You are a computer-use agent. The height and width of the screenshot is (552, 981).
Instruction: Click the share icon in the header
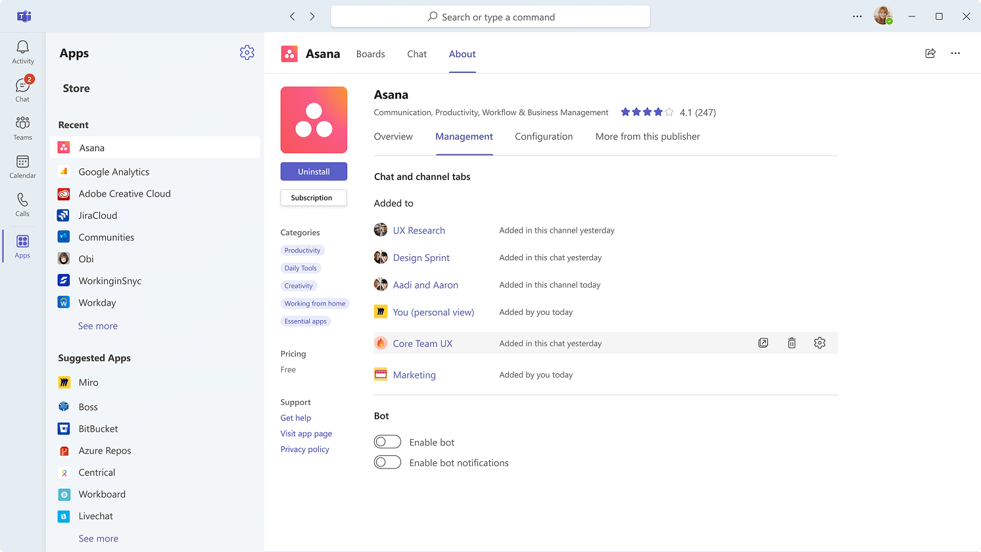[x=930, y=54]
